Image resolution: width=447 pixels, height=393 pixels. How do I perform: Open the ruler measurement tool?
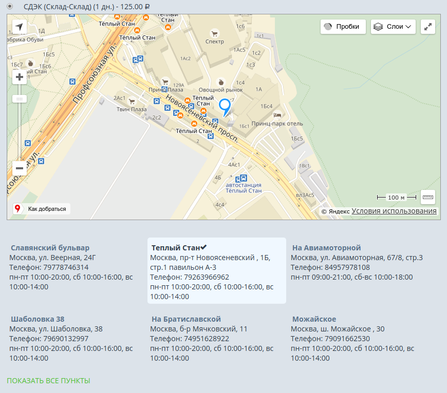pos(427,197)
